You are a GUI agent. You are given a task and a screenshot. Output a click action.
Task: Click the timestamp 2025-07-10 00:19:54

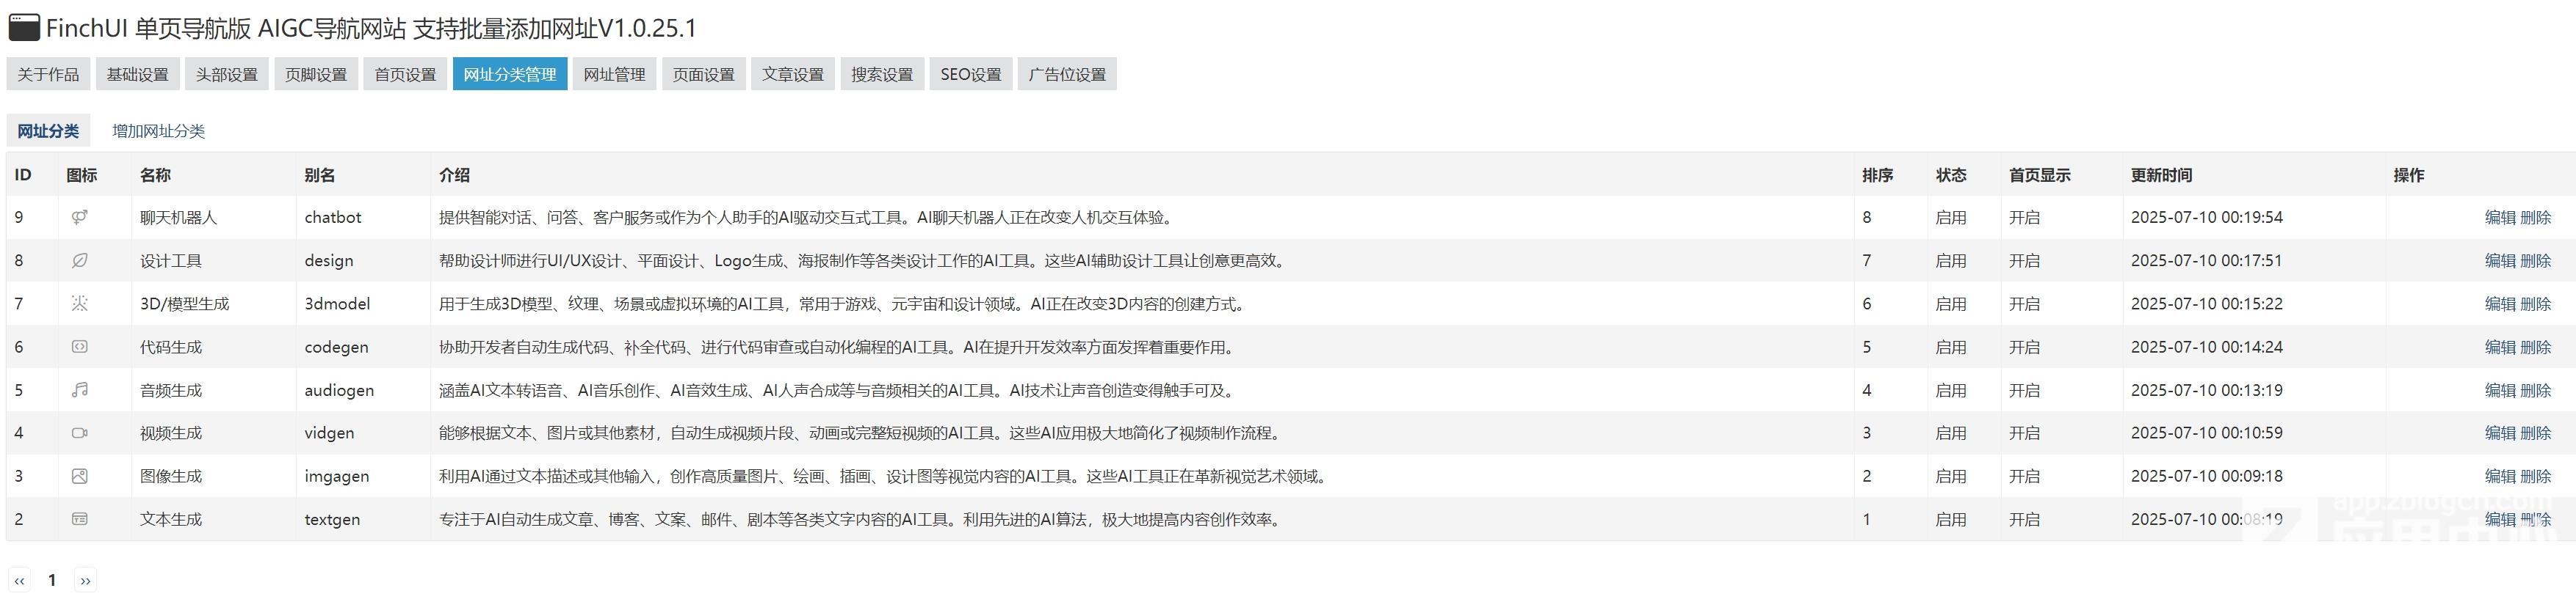tap(2206, 216)
